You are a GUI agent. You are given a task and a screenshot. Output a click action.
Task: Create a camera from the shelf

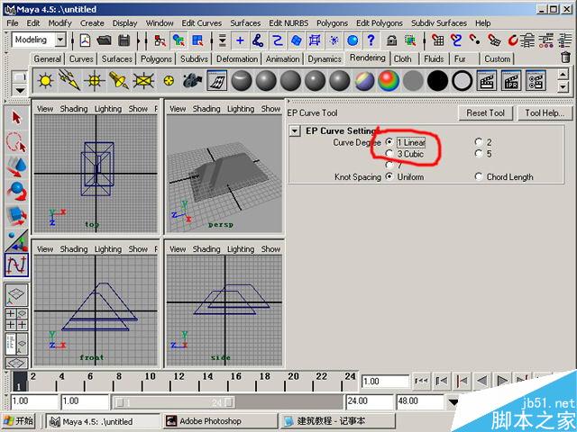(x=193, y=80)
